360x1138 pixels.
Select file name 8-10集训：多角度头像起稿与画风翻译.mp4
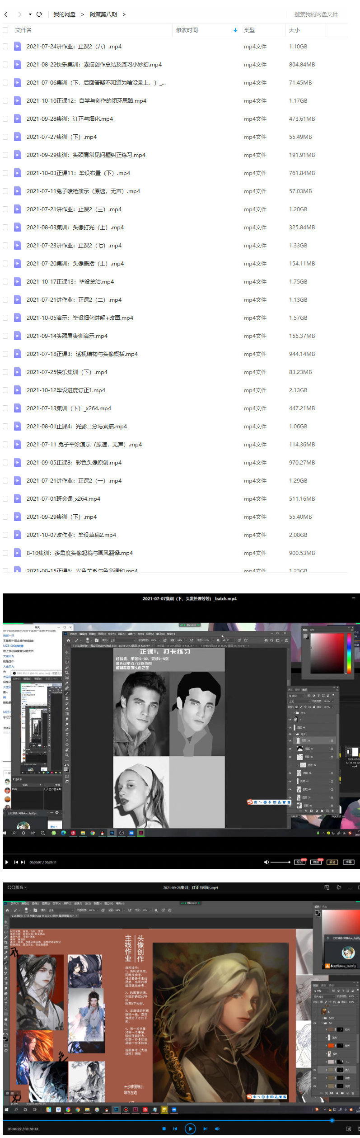(79, 553)
